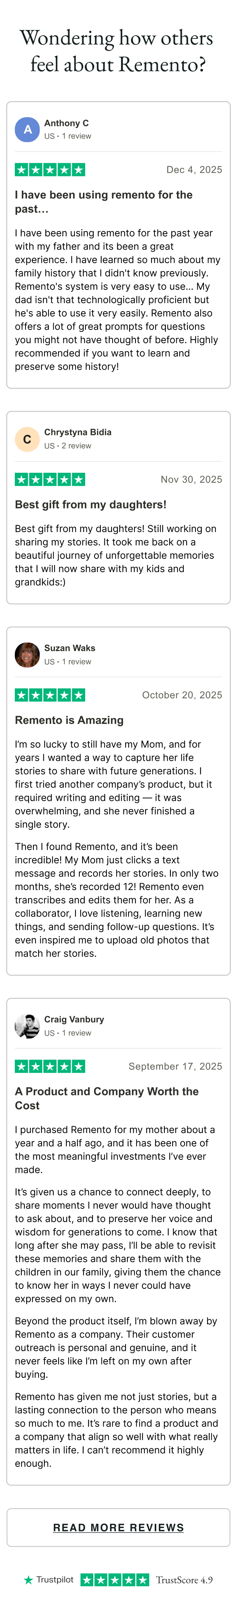Click the Trustpilot stars beside TrustScore
The width and height of the screenshot is (237, 1610).
point(115,1580)
